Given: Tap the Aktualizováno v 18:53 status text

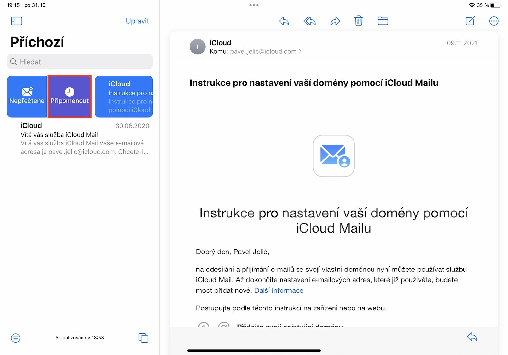Looking at the screenshot, I should [80, 338].
